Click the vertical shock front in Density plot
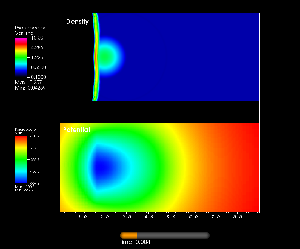The image size is (300, 249). click(x=96, y=57)
